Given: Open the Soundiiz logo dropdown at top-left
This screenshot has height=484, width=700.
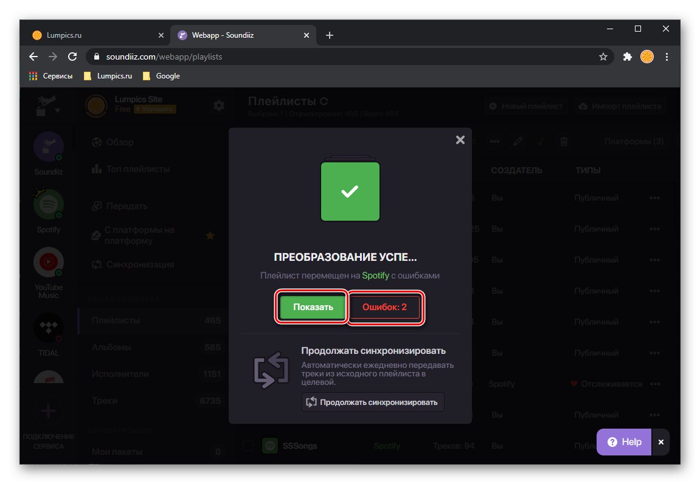Looking at the screenshot, I should tap(48, 105).
